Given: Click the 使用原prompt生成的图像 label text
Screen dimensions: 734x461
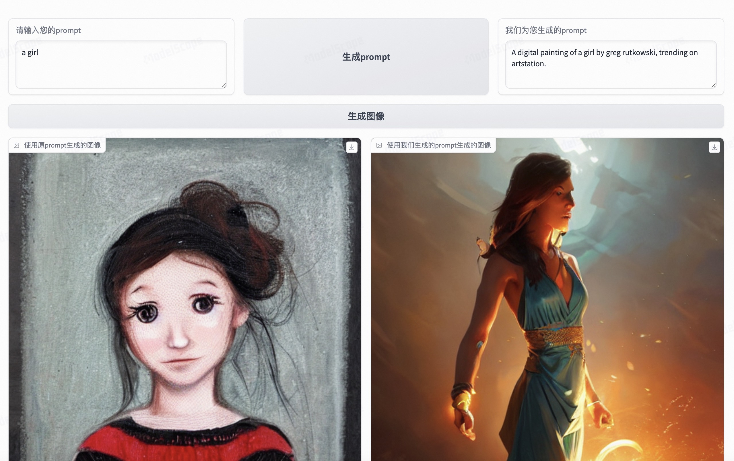Looking at the screenshot, I should point(62,146).
